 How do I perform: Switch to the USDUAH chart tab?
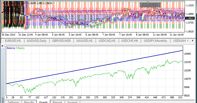click(179, 41)
